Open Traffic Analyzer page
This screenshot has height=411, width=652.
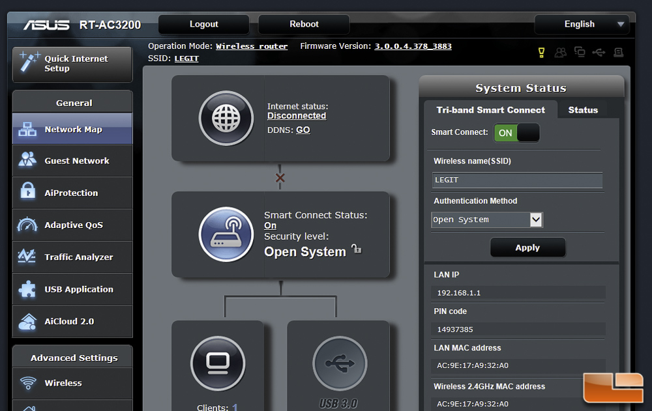point(72,257)
